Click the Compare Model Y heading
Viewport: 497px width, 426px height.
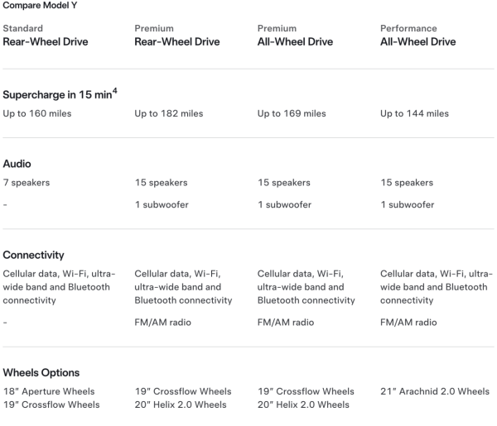38,7
